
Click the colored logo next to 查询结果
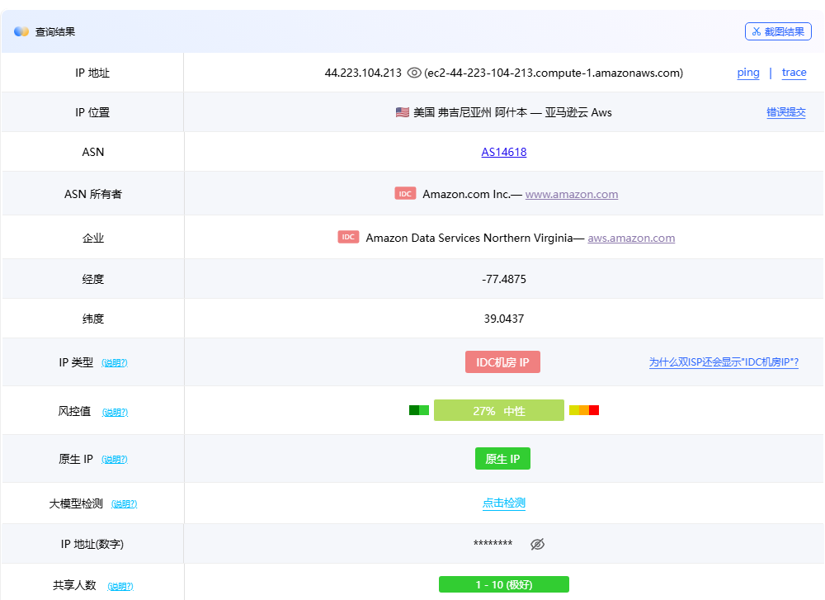pos(21,31)
